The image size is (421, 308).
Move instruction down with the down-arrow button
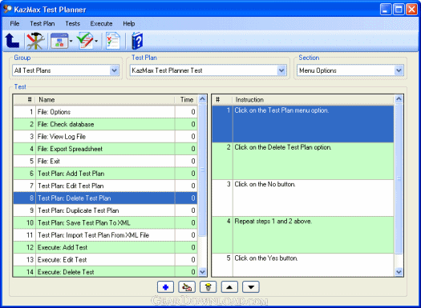(x=251, y=287)
